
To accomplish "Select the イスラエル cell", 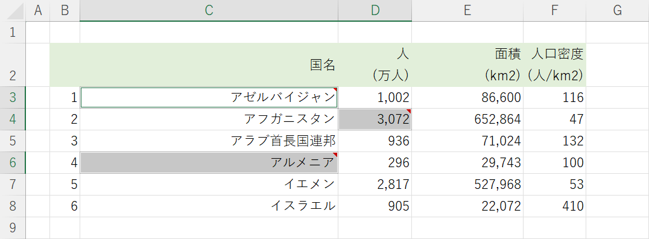I will coord(209,206).
